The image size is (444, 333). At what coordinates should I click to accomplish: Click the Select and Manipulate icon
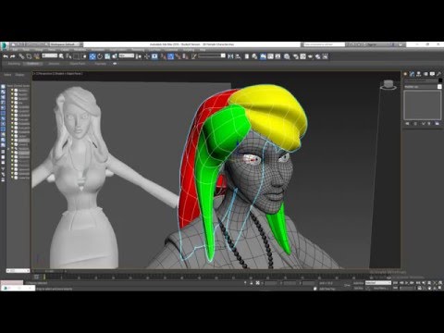pos(147,56)
